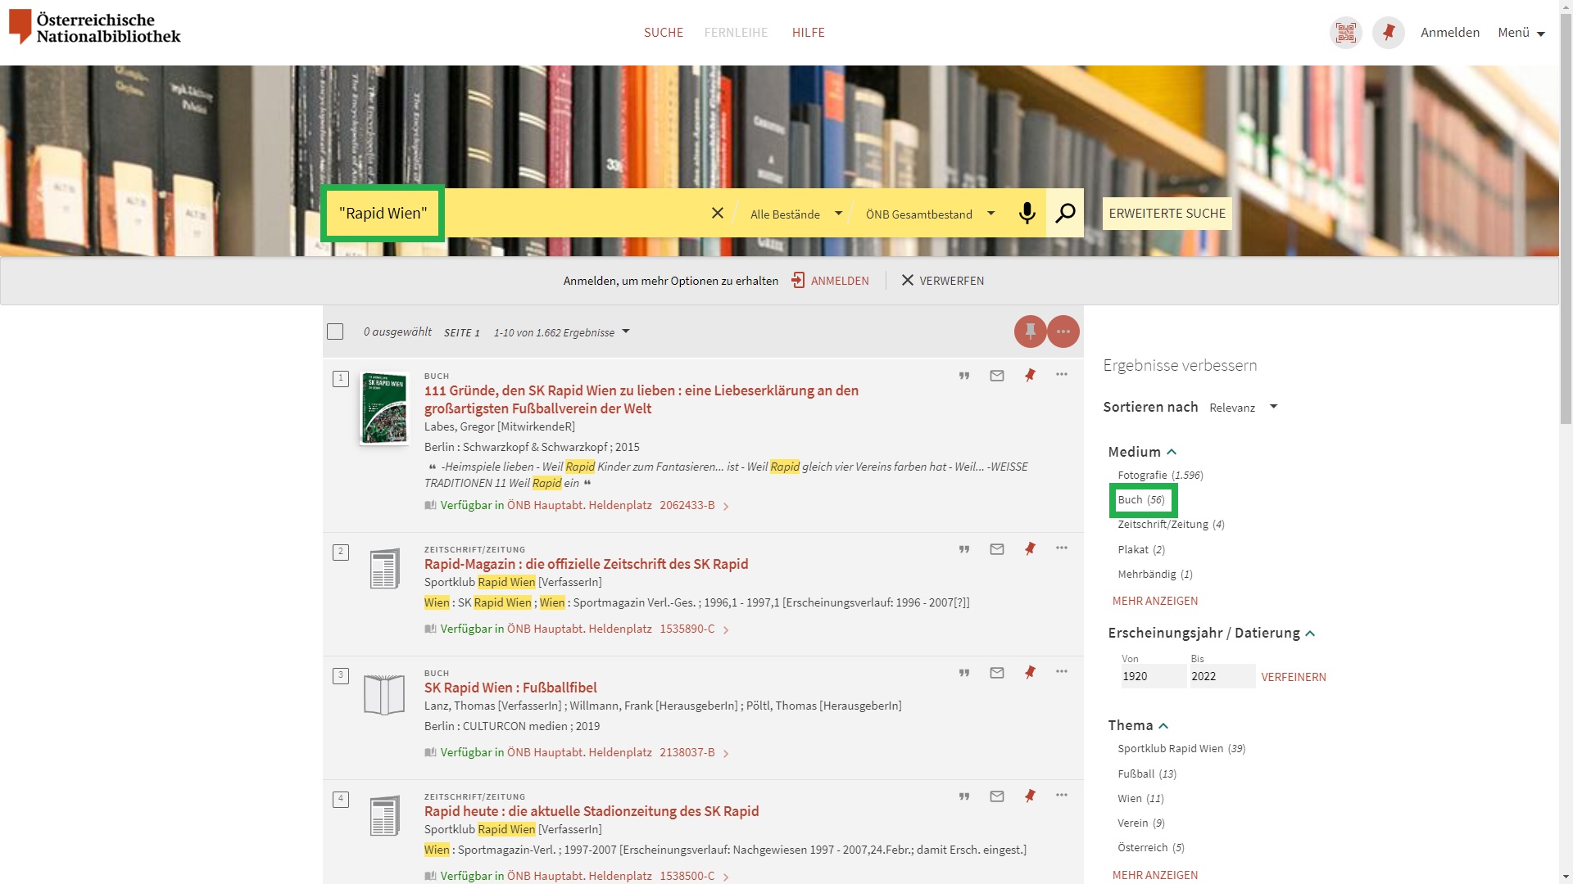
Task: Email the Rapid-Magazin result via envelope icon
Action: point(997,549)
